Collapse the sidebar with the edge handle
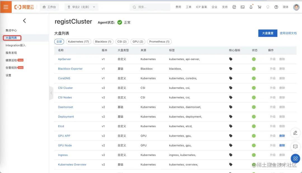The height and width of the screenshot is (173, 302). pyautogui.click(x=51, y=93)
